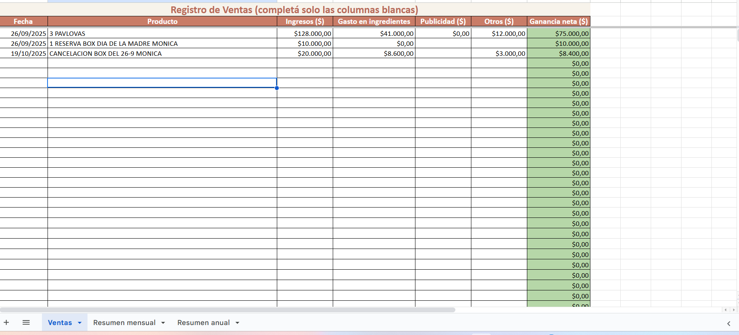Show the side panel with the chevron

(728, 323)
